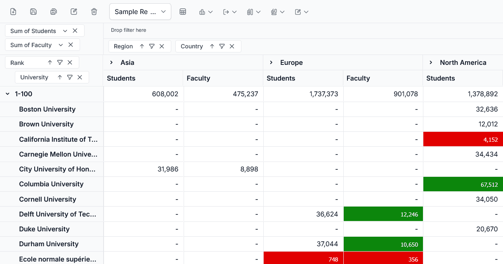
Task: Show the grid table view
Action: (x=183, y=12)
